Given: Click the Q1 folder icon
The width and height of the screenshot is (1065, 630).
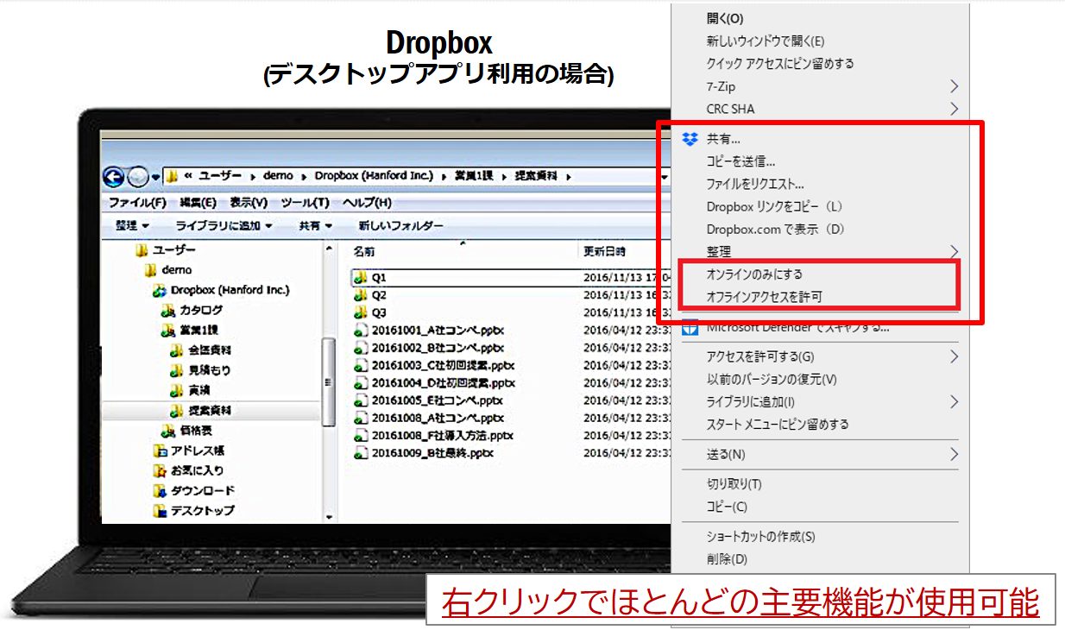Looking at the screenshot, I should click(x=361, y=278).
